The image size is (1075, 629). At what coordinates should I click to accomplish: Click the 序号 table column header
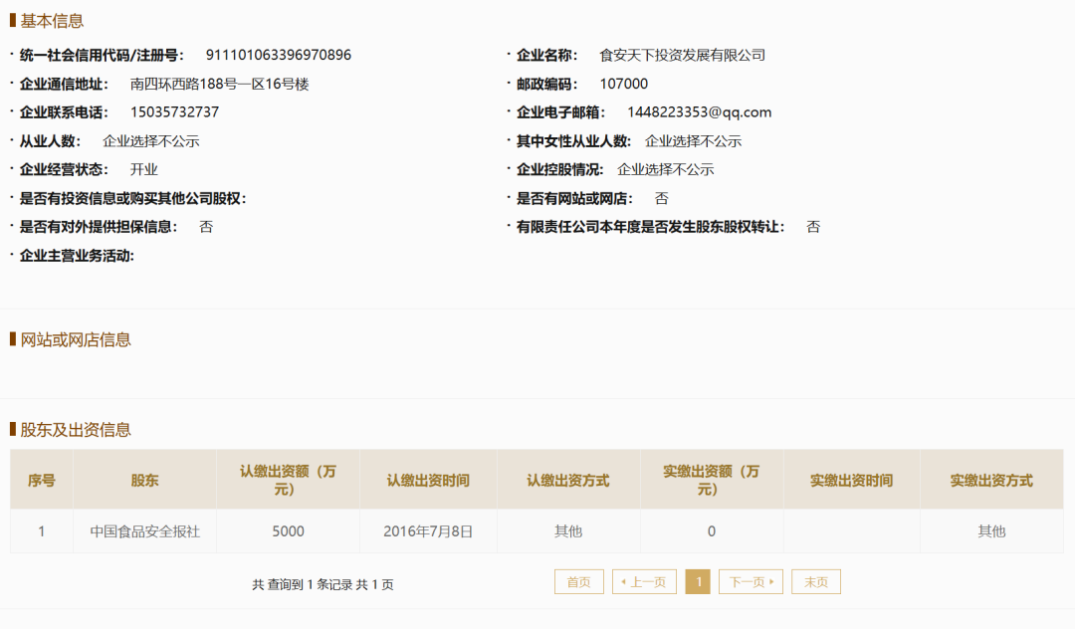[41, 479]
